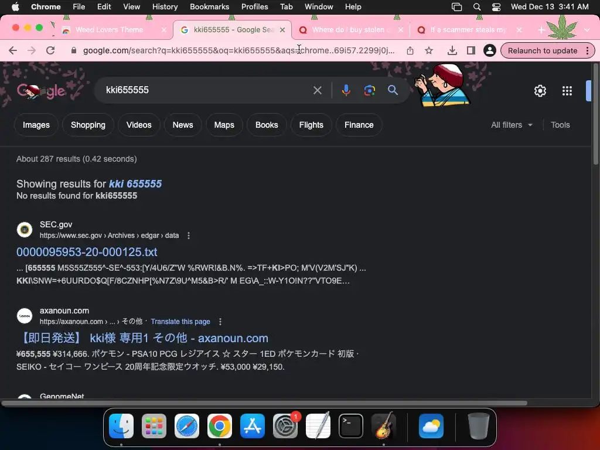Image resolution: width=600 pixels, height=450 pixels.
Task: Open the Weather app in the Dock
Action: [x=431, y=426]
